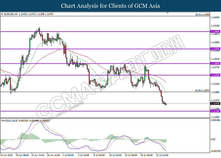This screenshot has width=221, height=158.
Task: Click the current price tag 1.11470
Action: tap(215, 103)
